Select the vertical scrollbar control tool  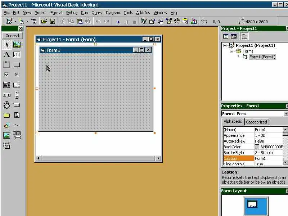[17, 95]
